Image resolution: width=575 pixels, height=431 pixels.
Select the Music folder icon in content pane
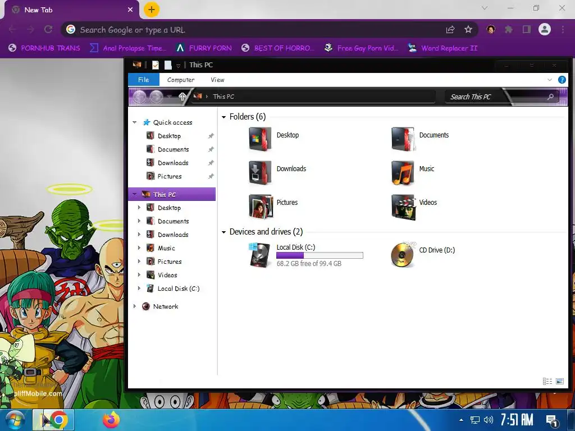tap(403, 173)
